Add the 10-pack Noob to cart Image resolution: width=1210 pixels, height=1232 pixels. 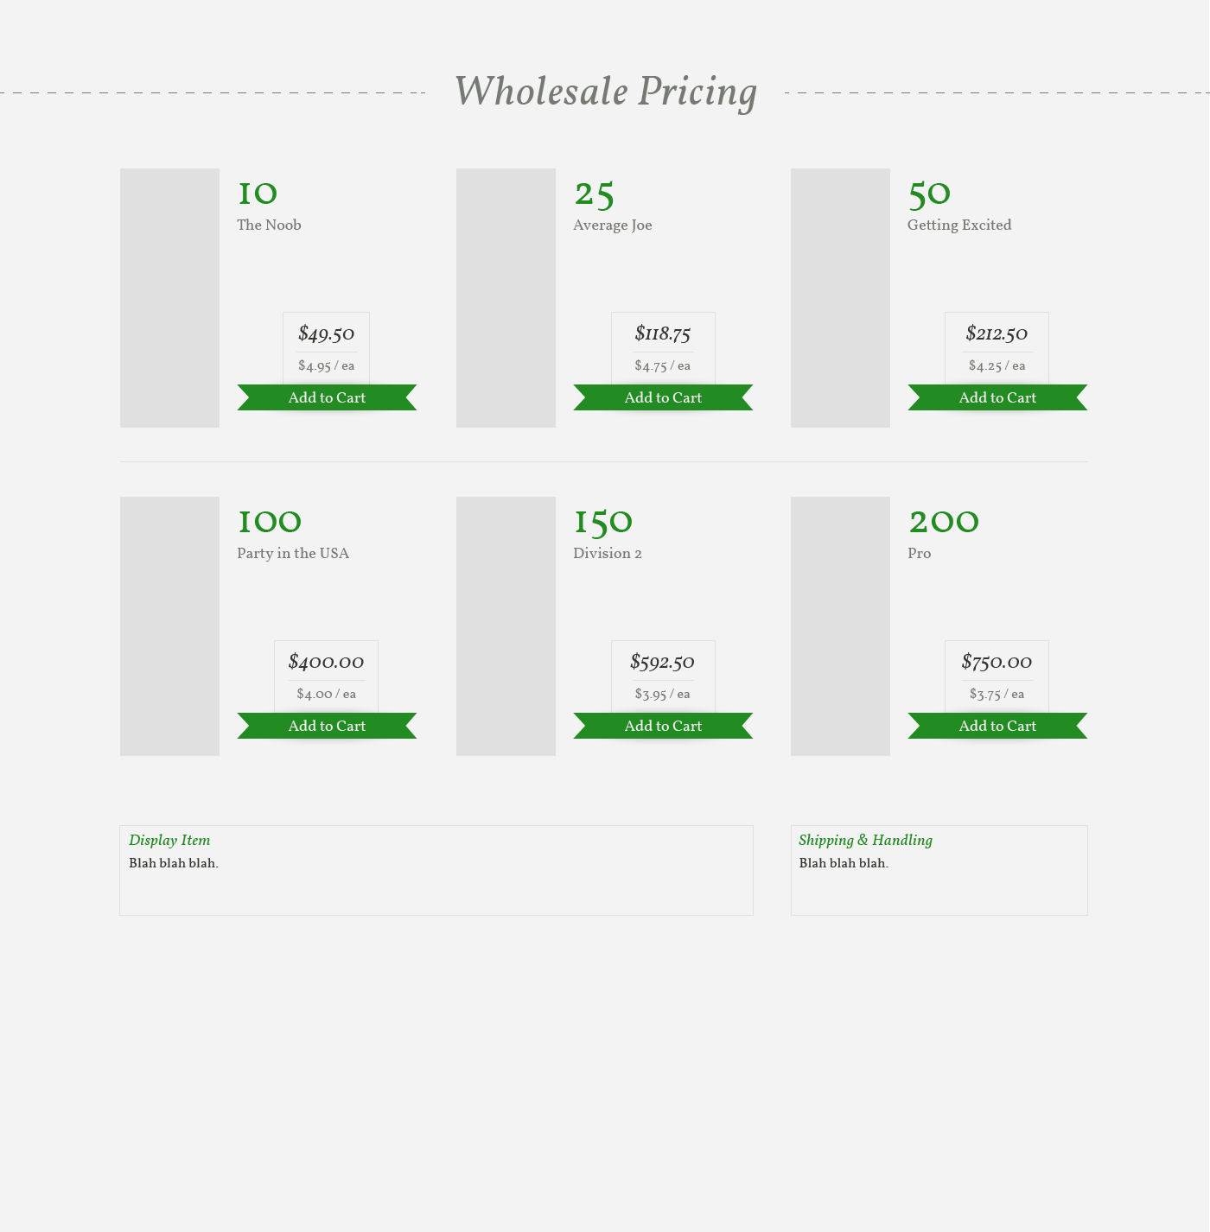click(327, 397)
